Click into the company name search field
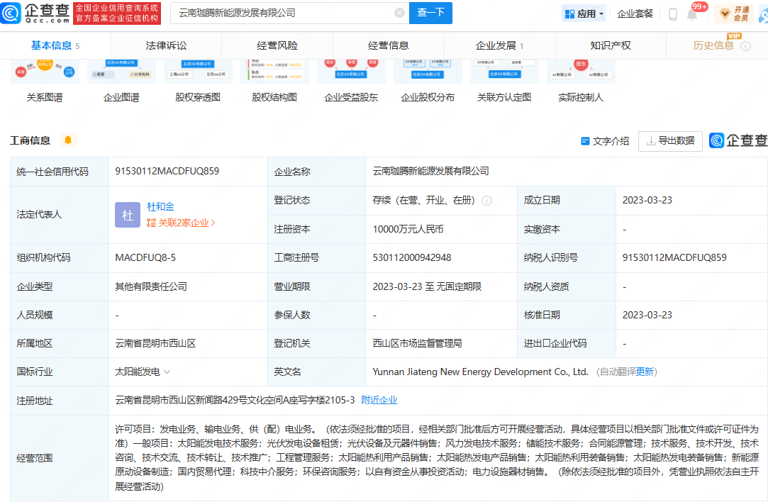 click(284, 13)
